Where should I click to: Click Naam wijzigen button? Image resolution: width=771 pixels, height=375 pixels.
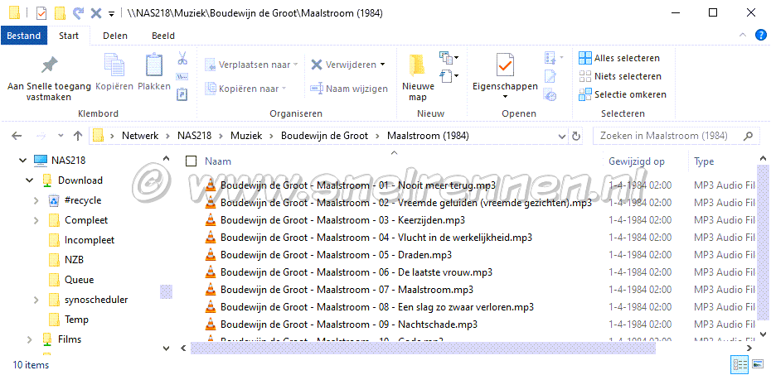coord(349,89)
